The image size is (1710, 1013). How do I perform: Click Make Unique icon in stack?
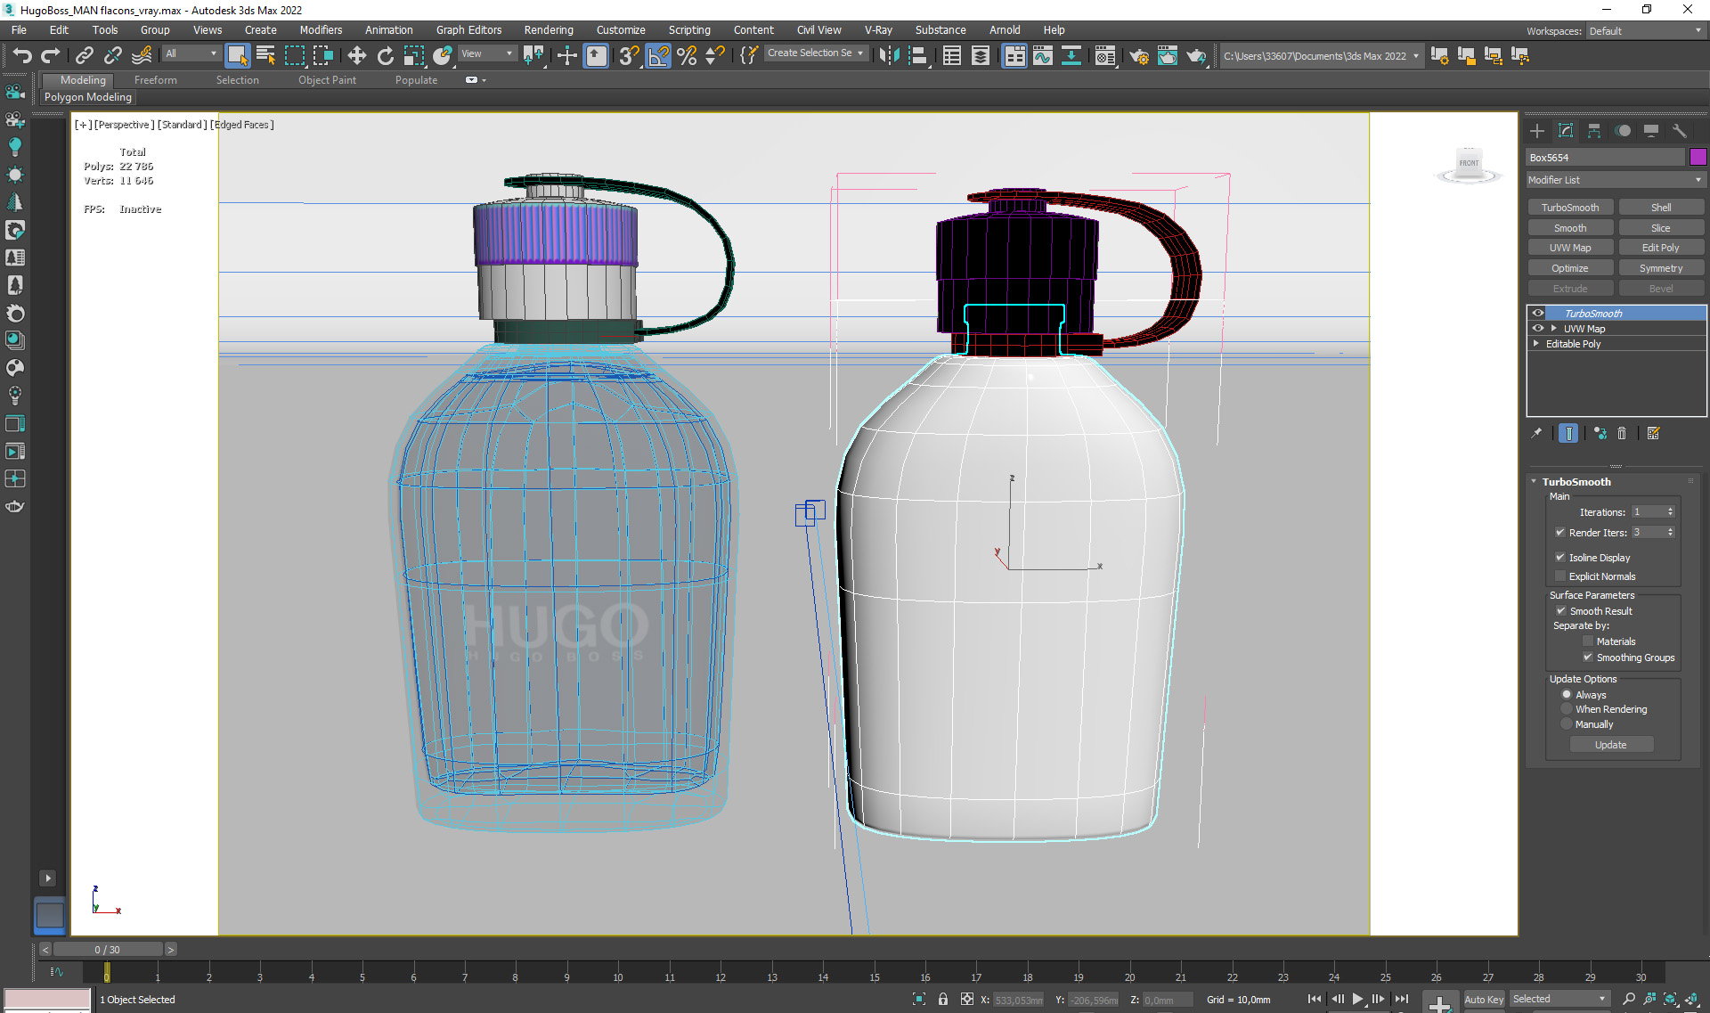point(1600,433)
